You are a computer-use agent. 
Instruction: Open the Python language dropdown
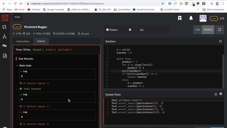coord(119,30)
